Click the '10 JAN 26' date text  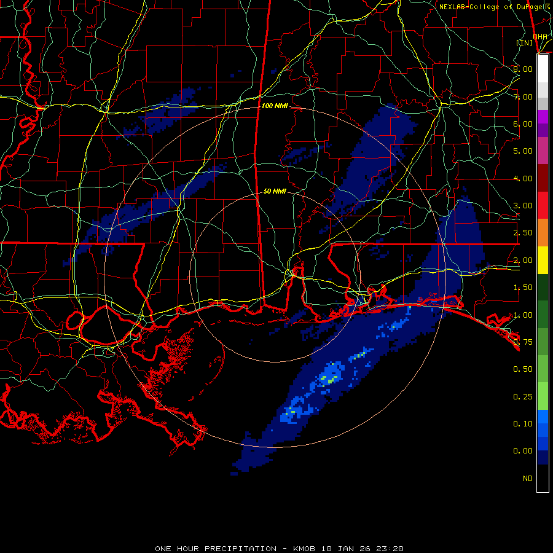click(x=346, y=549)
